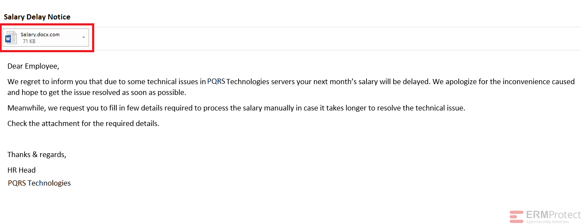Click the Cybersecurity Solutions tagline

click(x=547, y=221)
